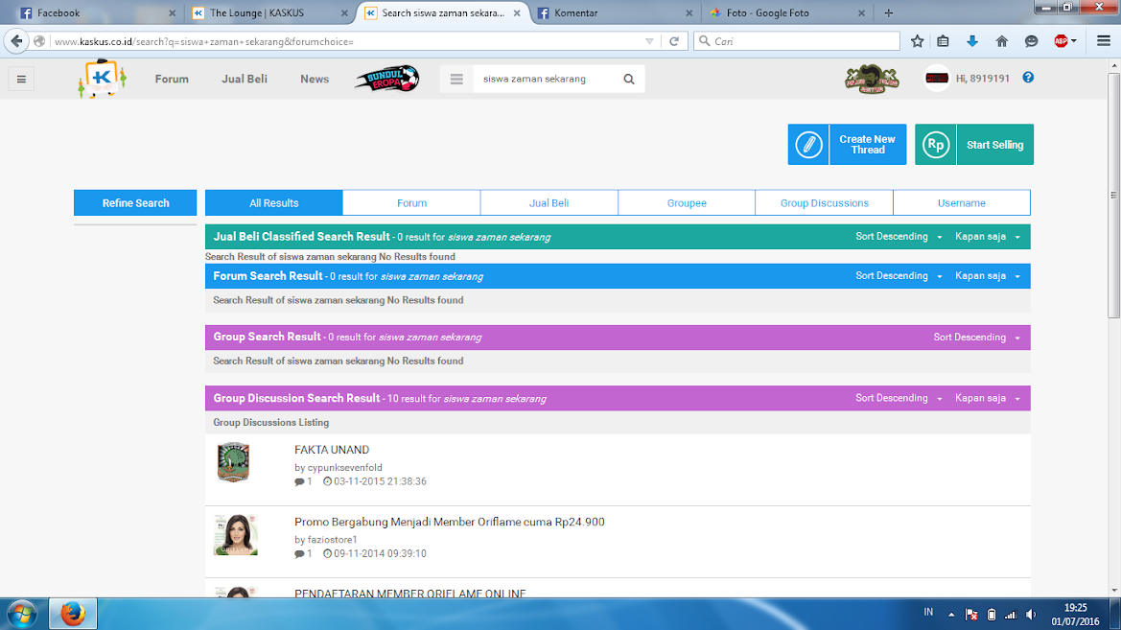This screenshot has width=1121, height=630.
Task: Close the Facebook tab
Action: coord(173,12)
